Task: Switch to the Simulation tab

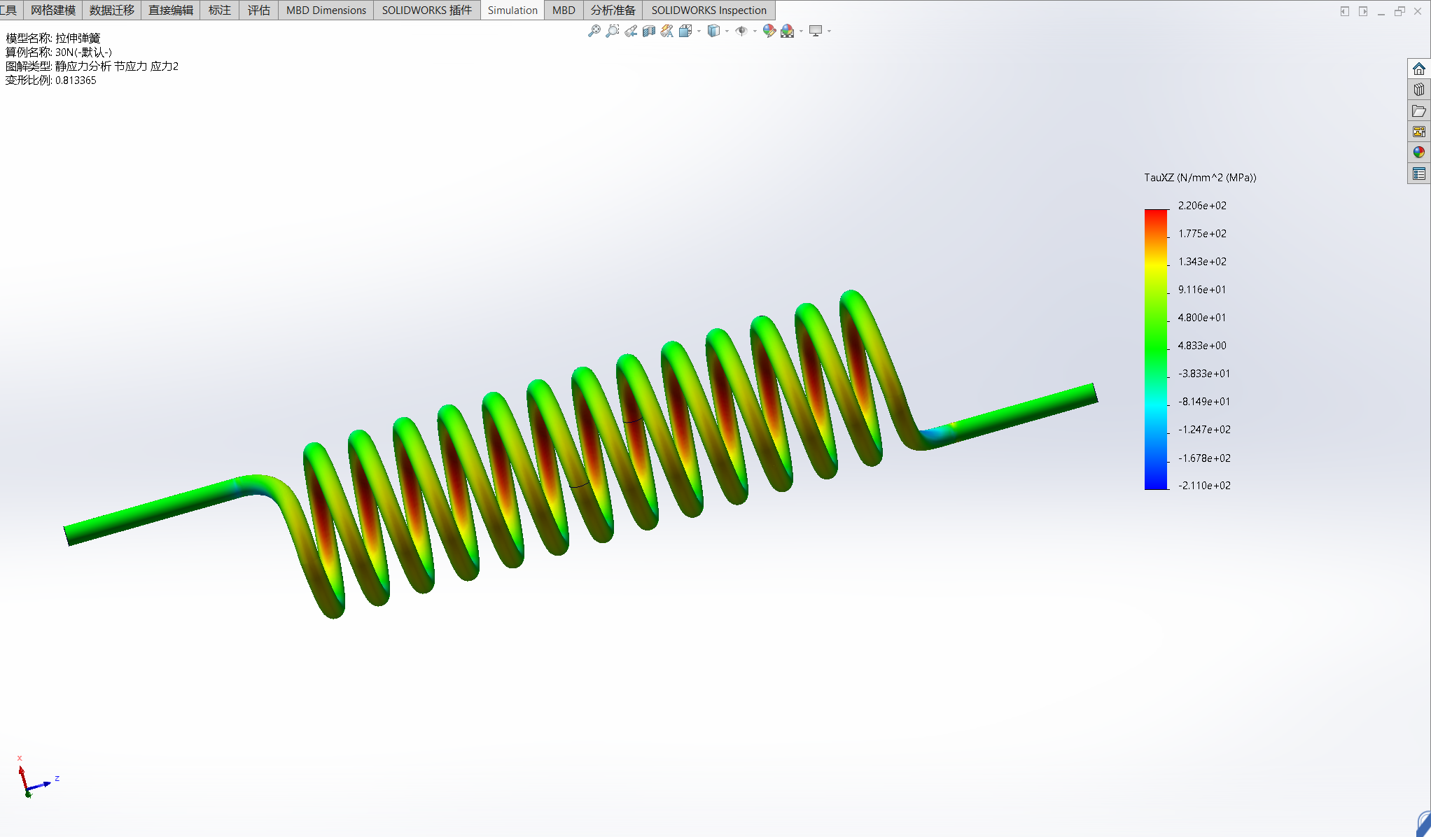Action: click(x=512, y=10)
